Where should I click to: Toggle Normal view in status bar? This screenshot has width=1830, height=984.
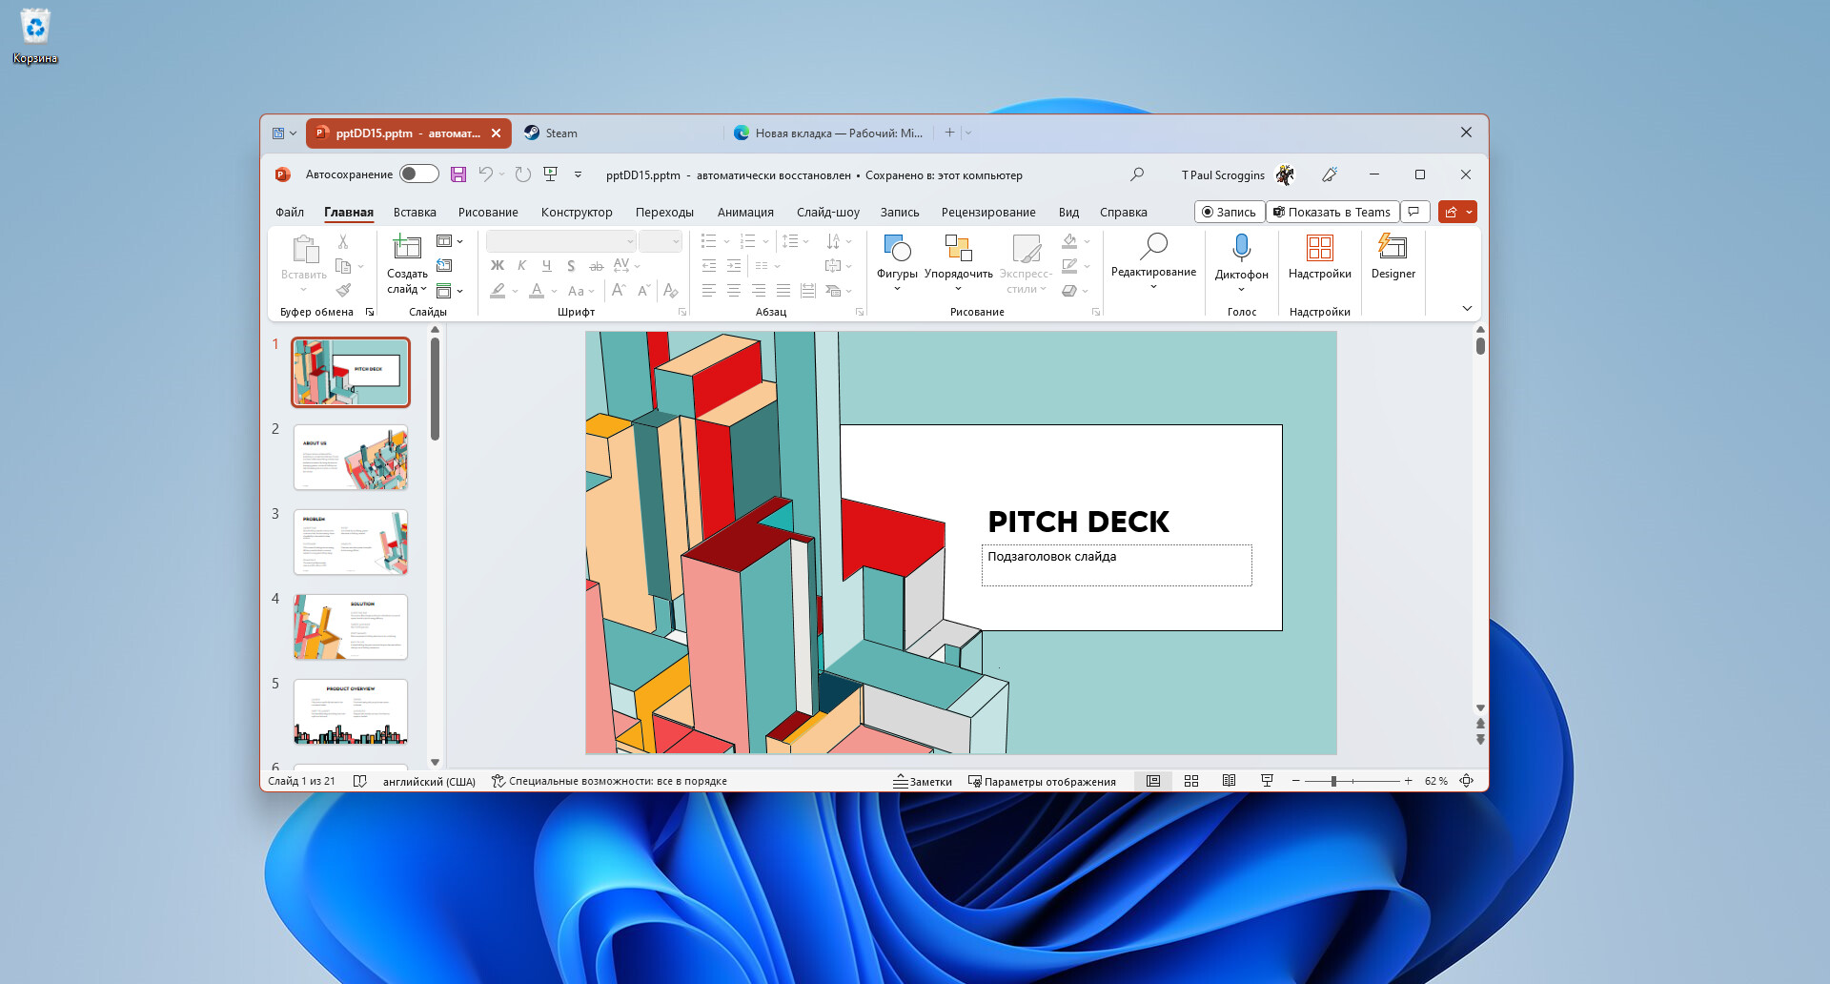(1153, 781)
